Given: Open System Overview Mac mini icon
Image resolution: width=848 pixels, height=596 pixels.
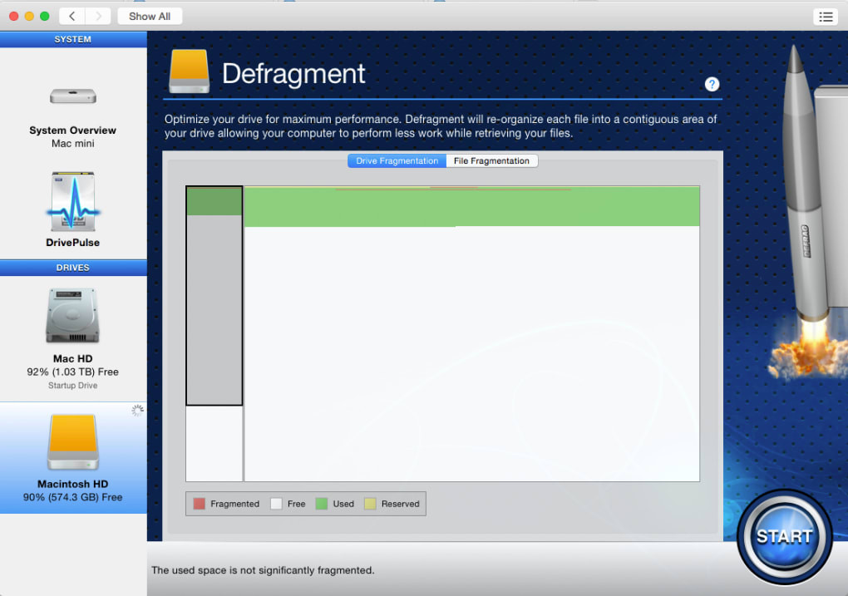Looking at the screenshot, I should [73, 96].
